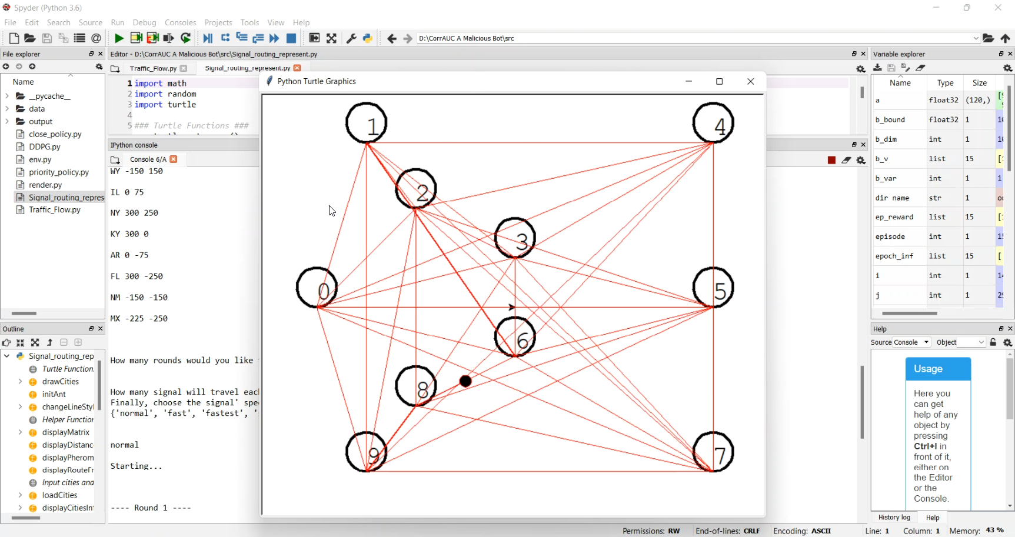The width and height of the screenshot is (1015, 537).
Task: Click the New file icon in the toolbar
Action: tap(14, 38)
